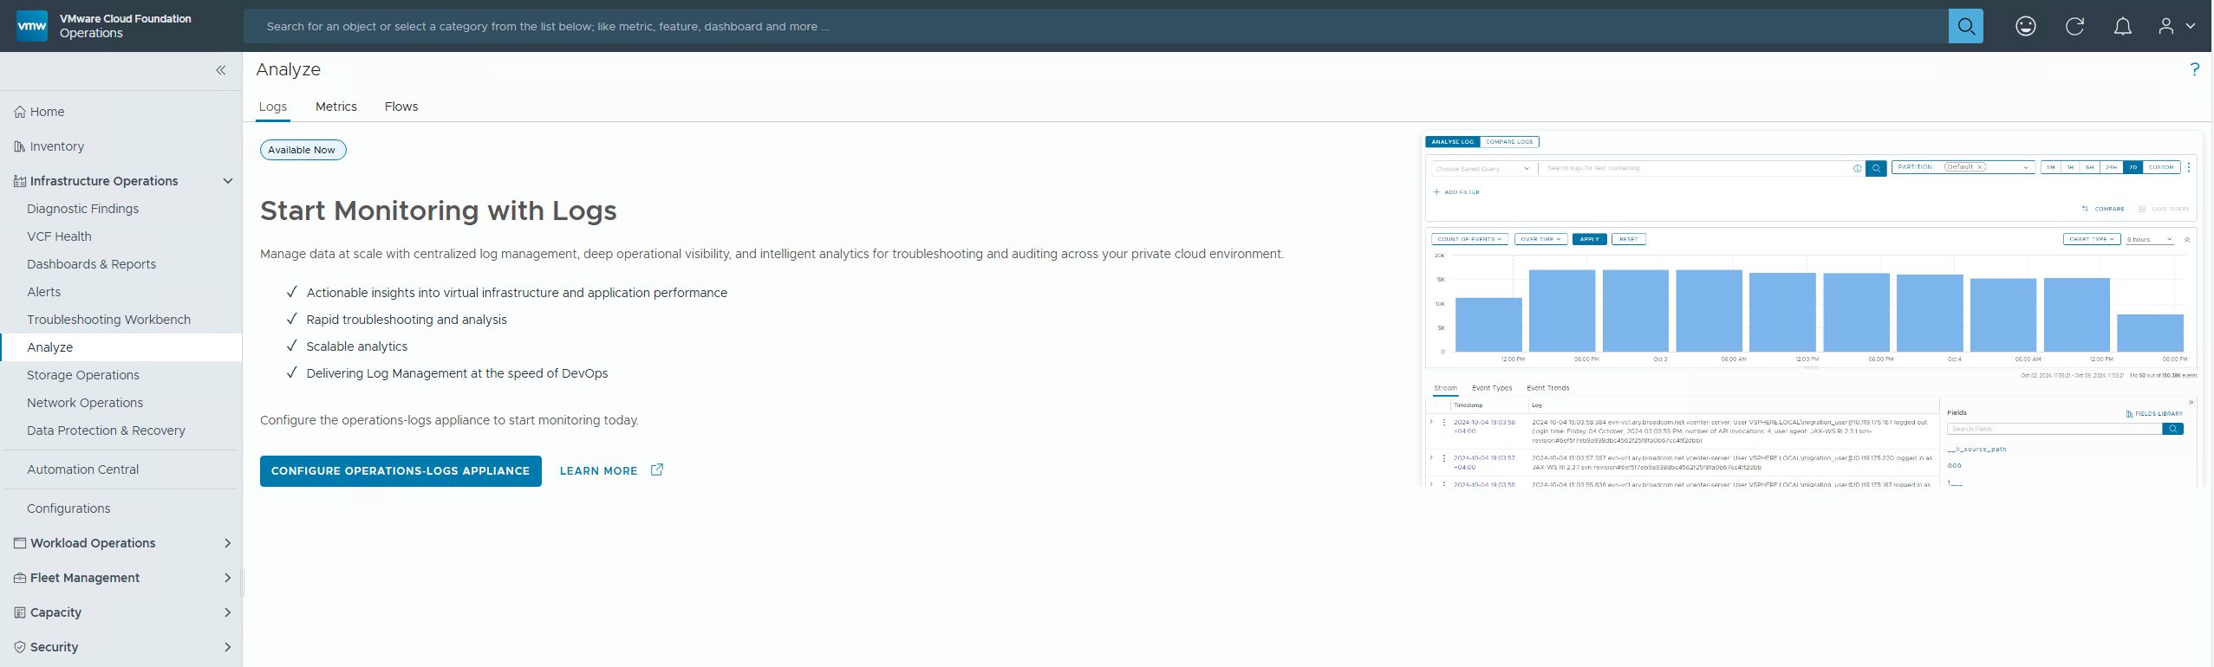Click the refresh icon in header

2074,27
